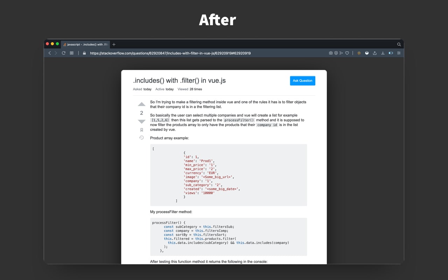Click the 'My processFilter method:' line
The image size is (448, 280).
171,212
